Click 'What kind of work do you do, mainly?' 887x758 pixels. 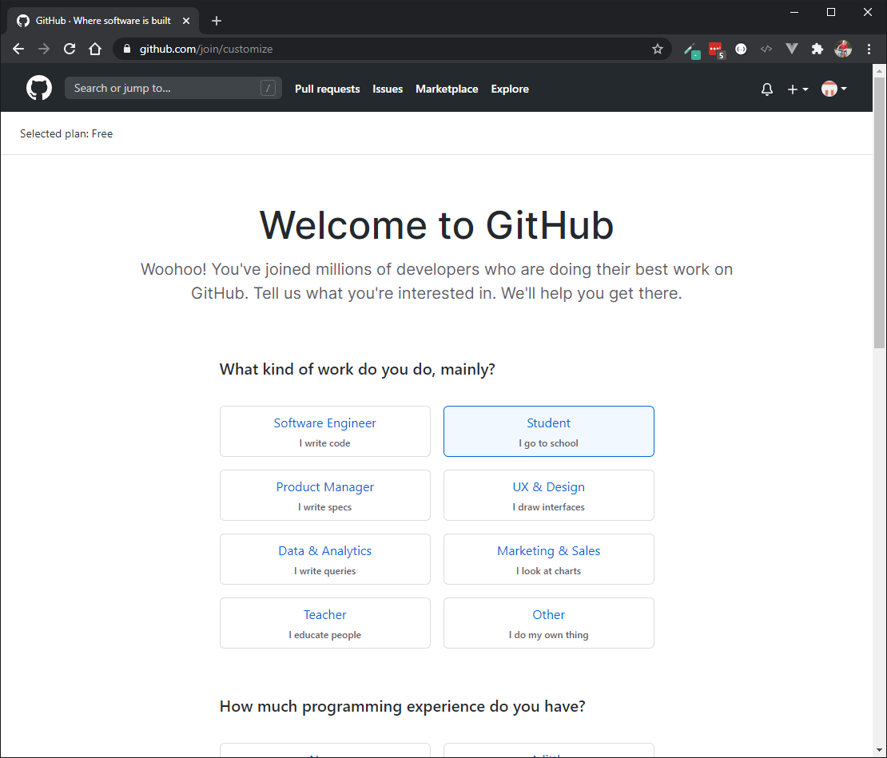coord(357,369)
